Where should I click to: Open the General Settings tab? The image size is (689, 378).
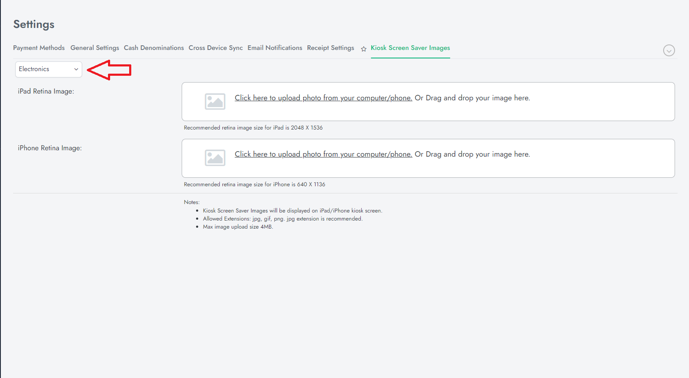coord(94,48)
